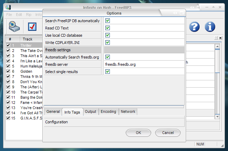Select track row 'The Take Ove'
228x151 pixels.
(x=24, y=51)
